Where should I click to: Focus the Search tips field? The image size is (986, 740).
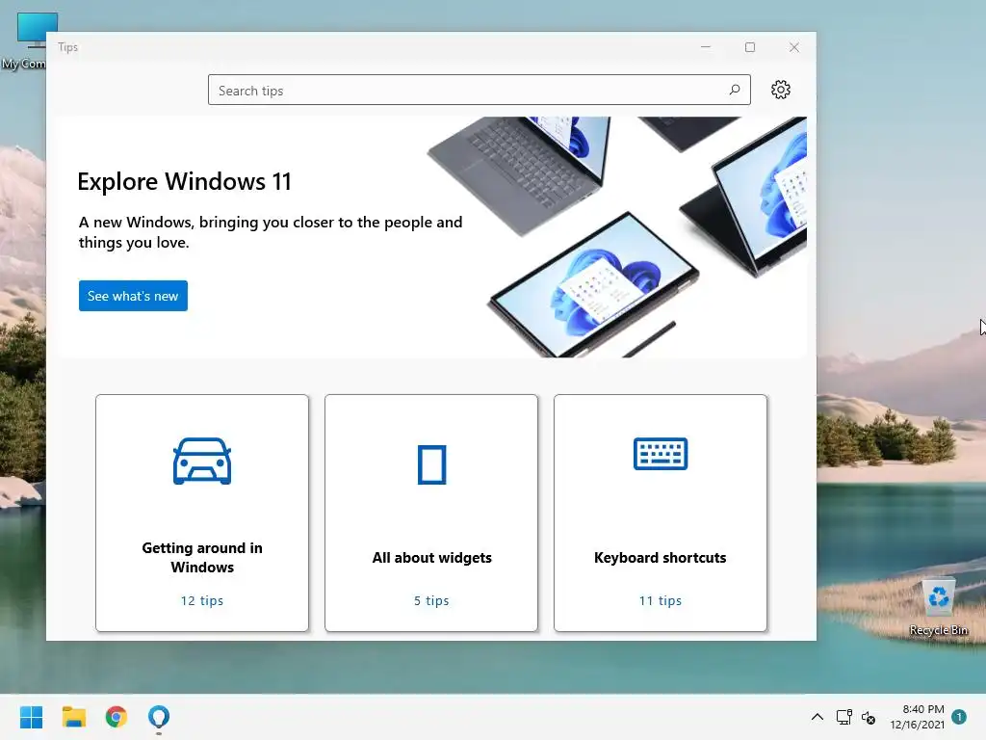[x=480, y=90]
